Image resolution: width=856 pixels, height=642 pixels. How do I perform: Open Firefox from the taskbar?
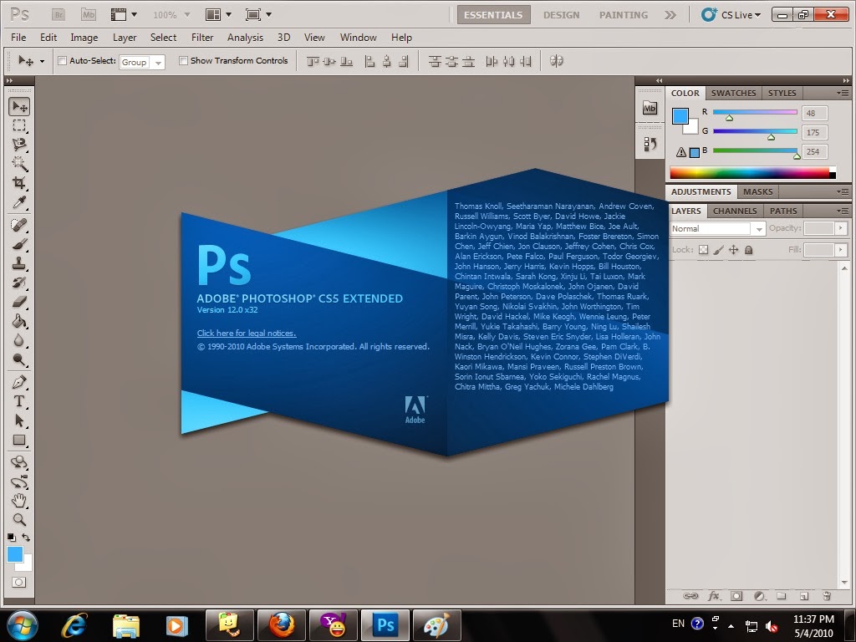[282, 625]
